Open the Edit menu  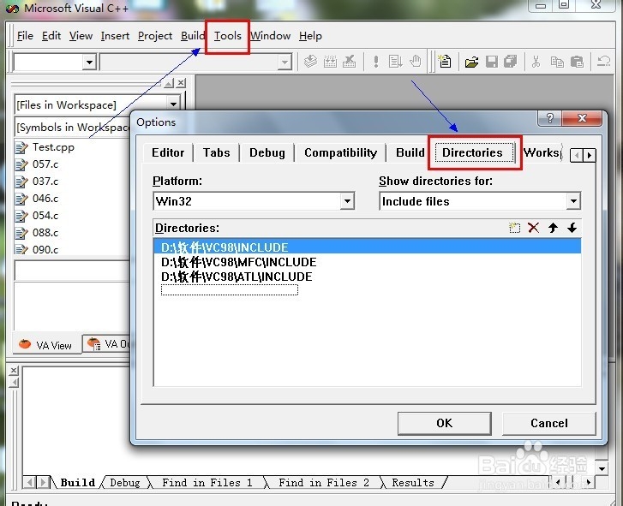click(51, 36)
